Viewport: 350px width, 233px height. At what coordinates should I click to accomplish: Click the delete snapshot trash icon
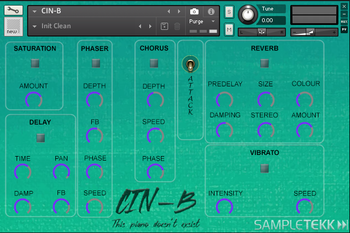[177, 26]
